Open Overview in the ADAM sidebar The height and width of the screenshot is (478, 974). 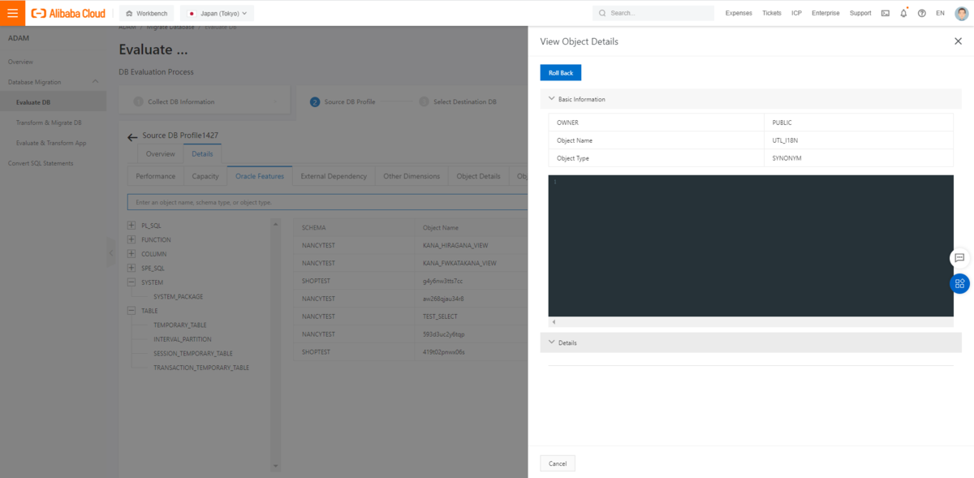21,62
